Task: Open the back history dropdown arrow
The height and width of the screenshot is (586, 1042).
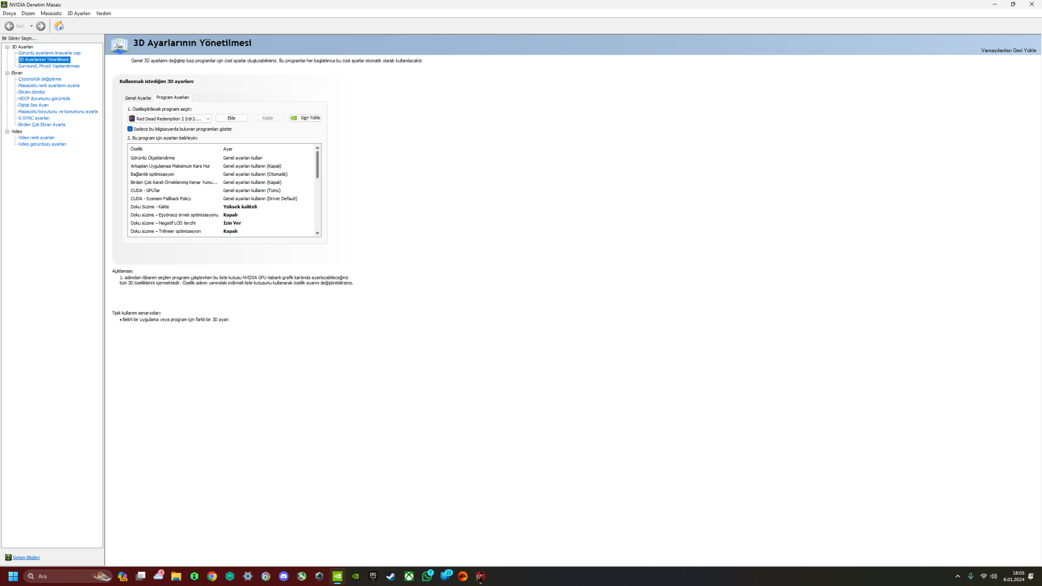Action: (x=31, y=26)
